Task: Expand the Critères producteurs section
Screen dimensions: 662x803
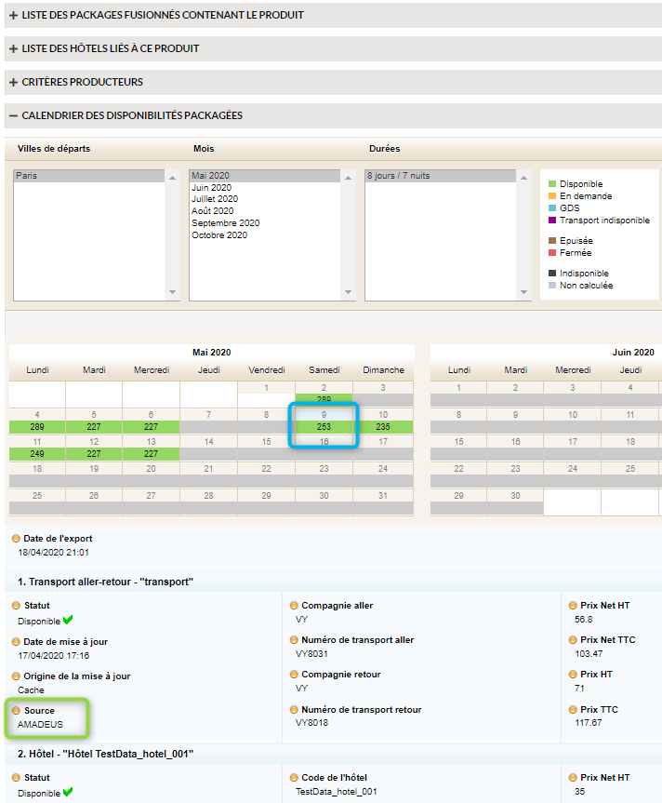Action: (14, 82)
